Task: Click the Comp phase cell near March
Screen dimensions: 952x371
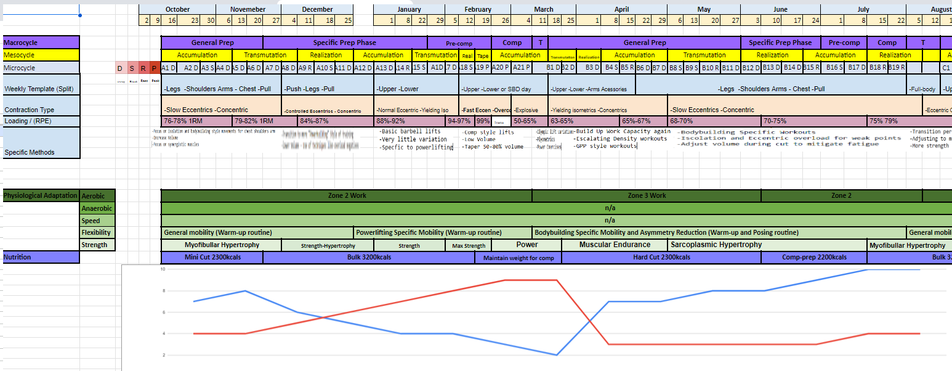Action: click(x=513, y=42)
